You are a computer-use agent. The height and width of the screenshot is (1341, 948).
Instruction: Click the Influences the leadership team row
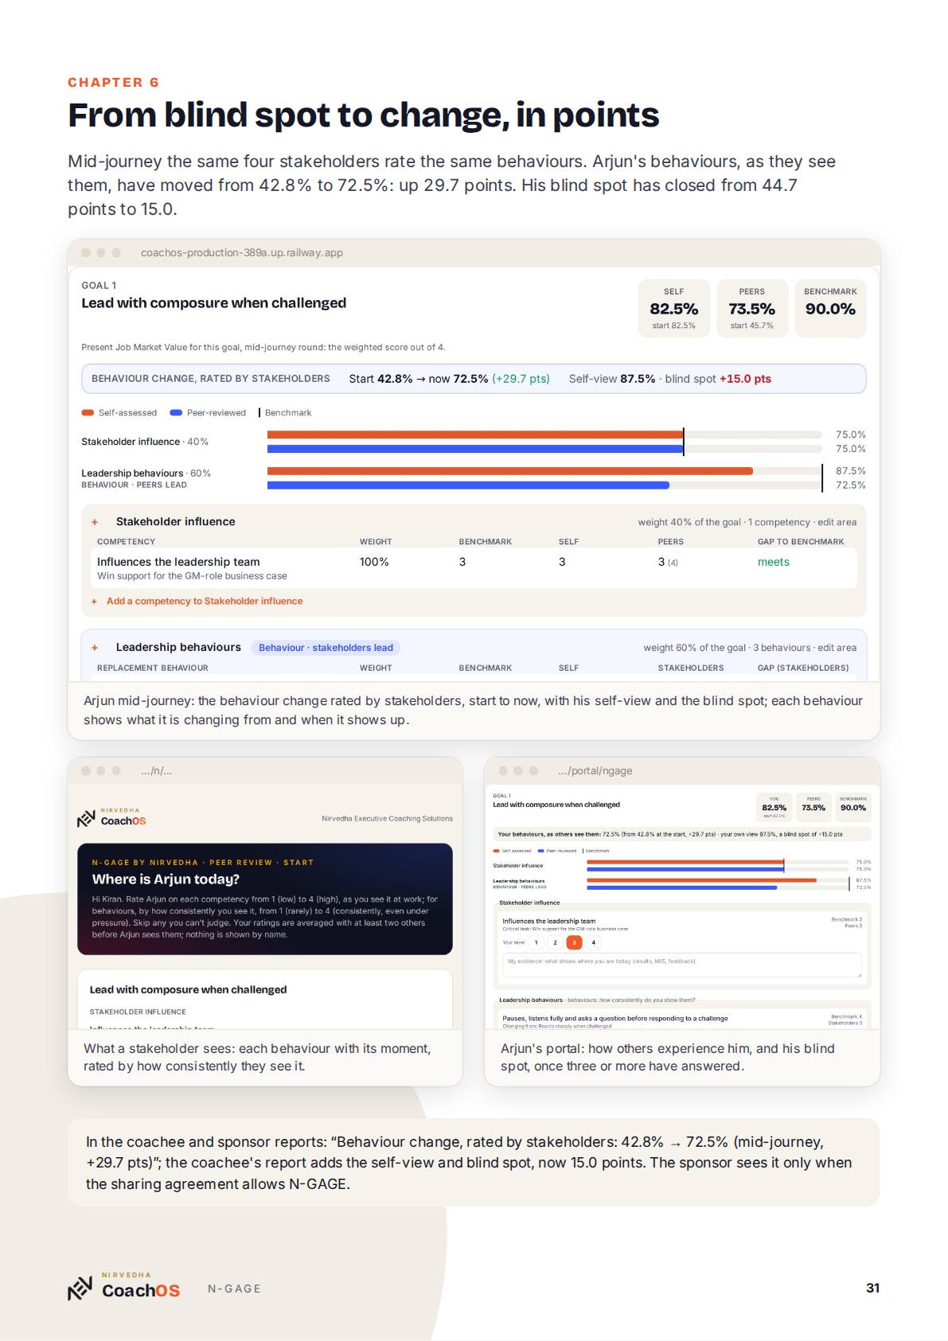[x=474, y=568]
